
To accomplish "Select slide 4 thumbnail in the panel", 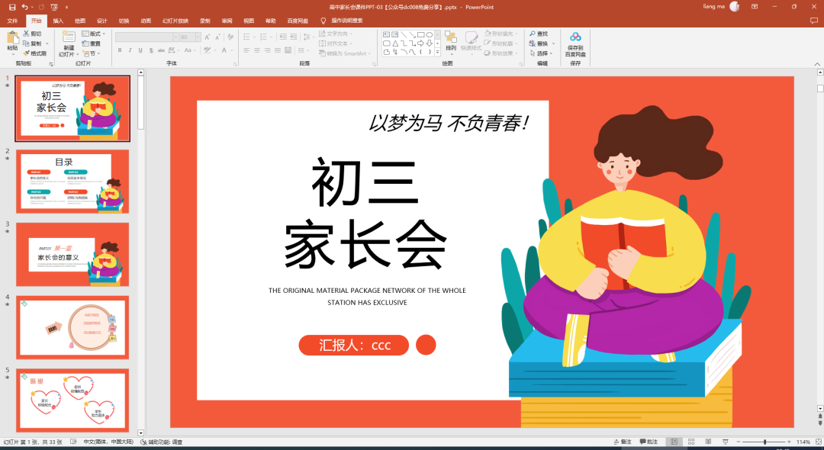I will [x=72, y=327].
